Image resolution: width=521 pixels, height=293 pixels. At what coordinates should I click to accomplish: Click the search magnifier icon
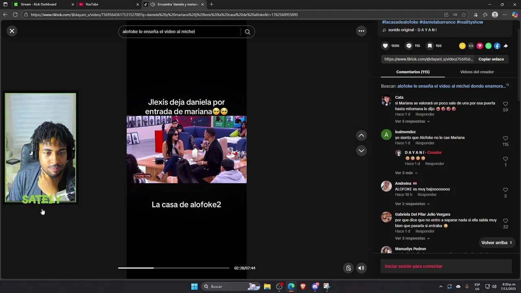(247, 32)
